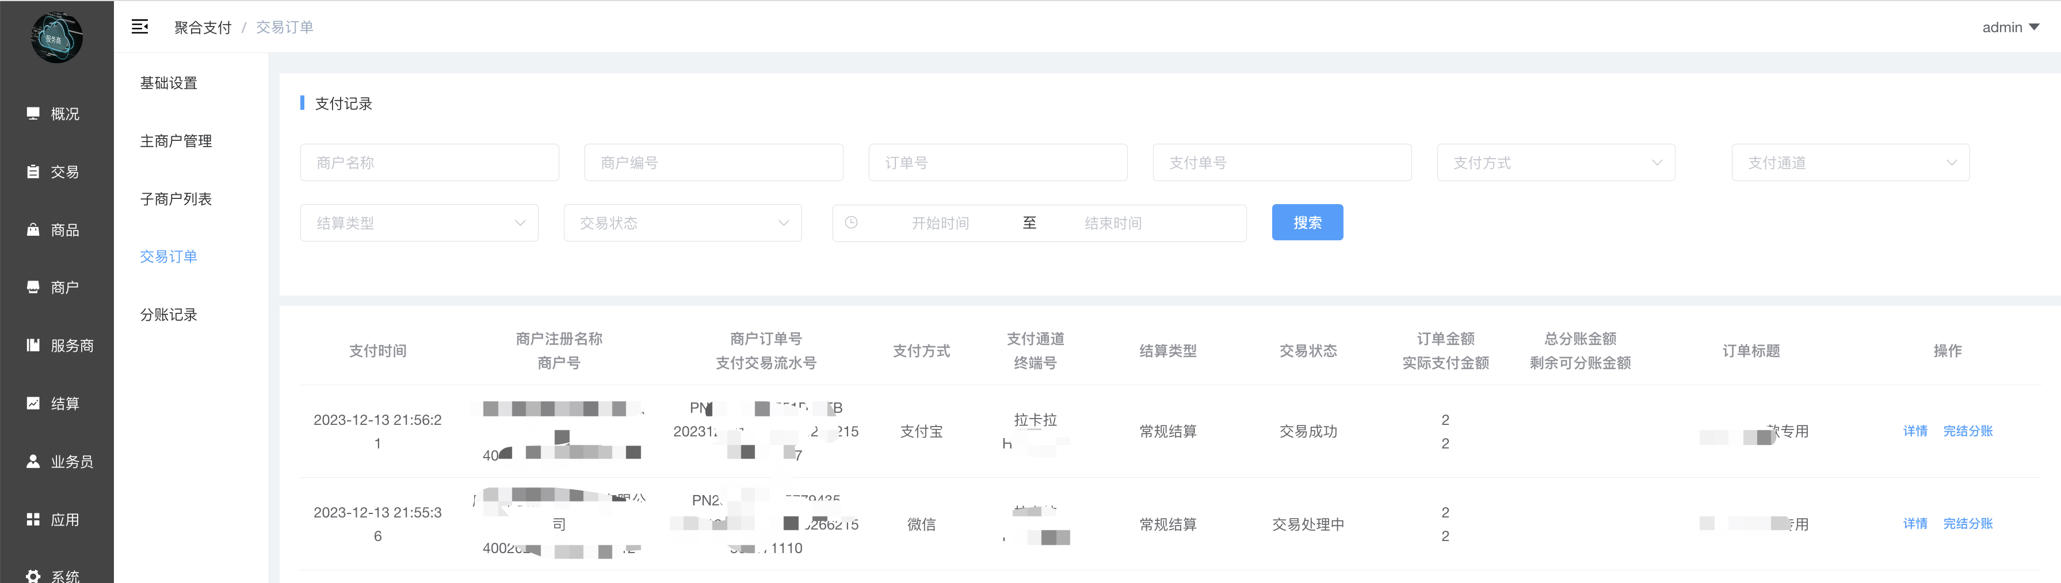Click the 系统 gear icon
This screenshot has width=2061, height=583.
coord(33,576)
